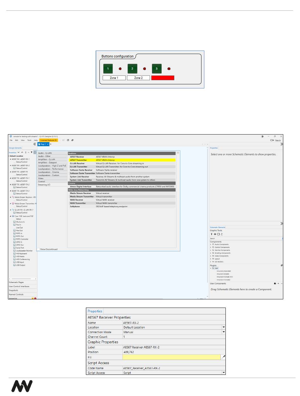Edit the Zone 1 name field
The width and height of the screenshot is (300, 396).
[114, 78]
